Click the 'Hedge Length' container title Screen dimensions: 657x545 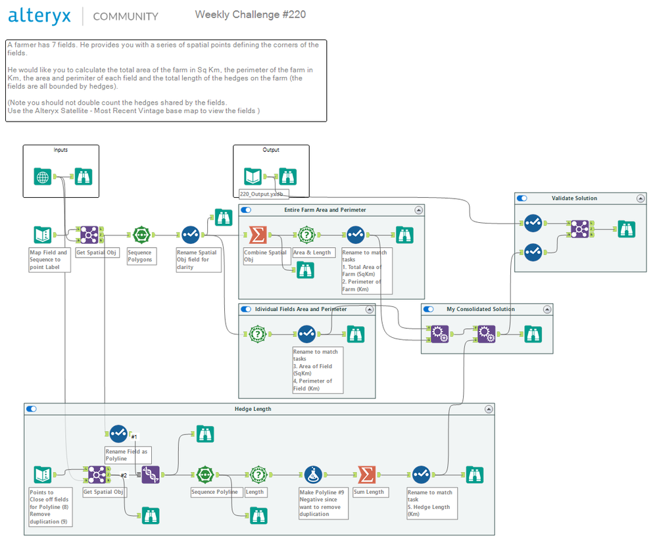(253, 409)
